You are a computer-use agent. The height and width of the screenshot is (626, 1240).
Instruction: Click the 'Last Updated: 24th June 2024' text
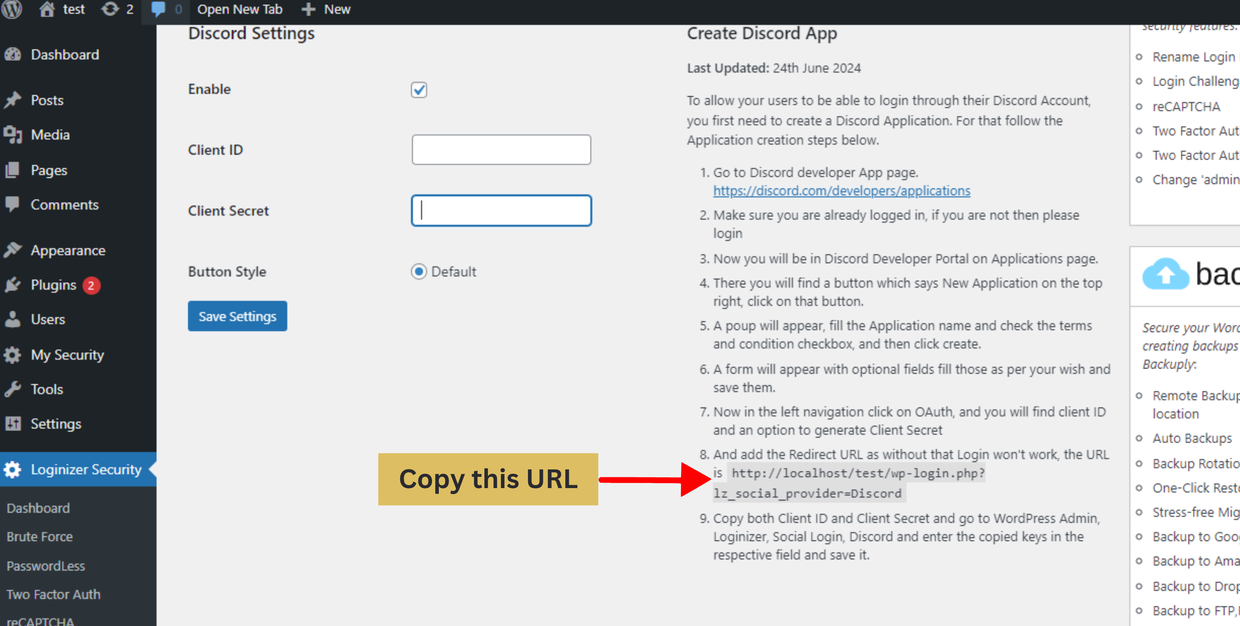point(774,68)
